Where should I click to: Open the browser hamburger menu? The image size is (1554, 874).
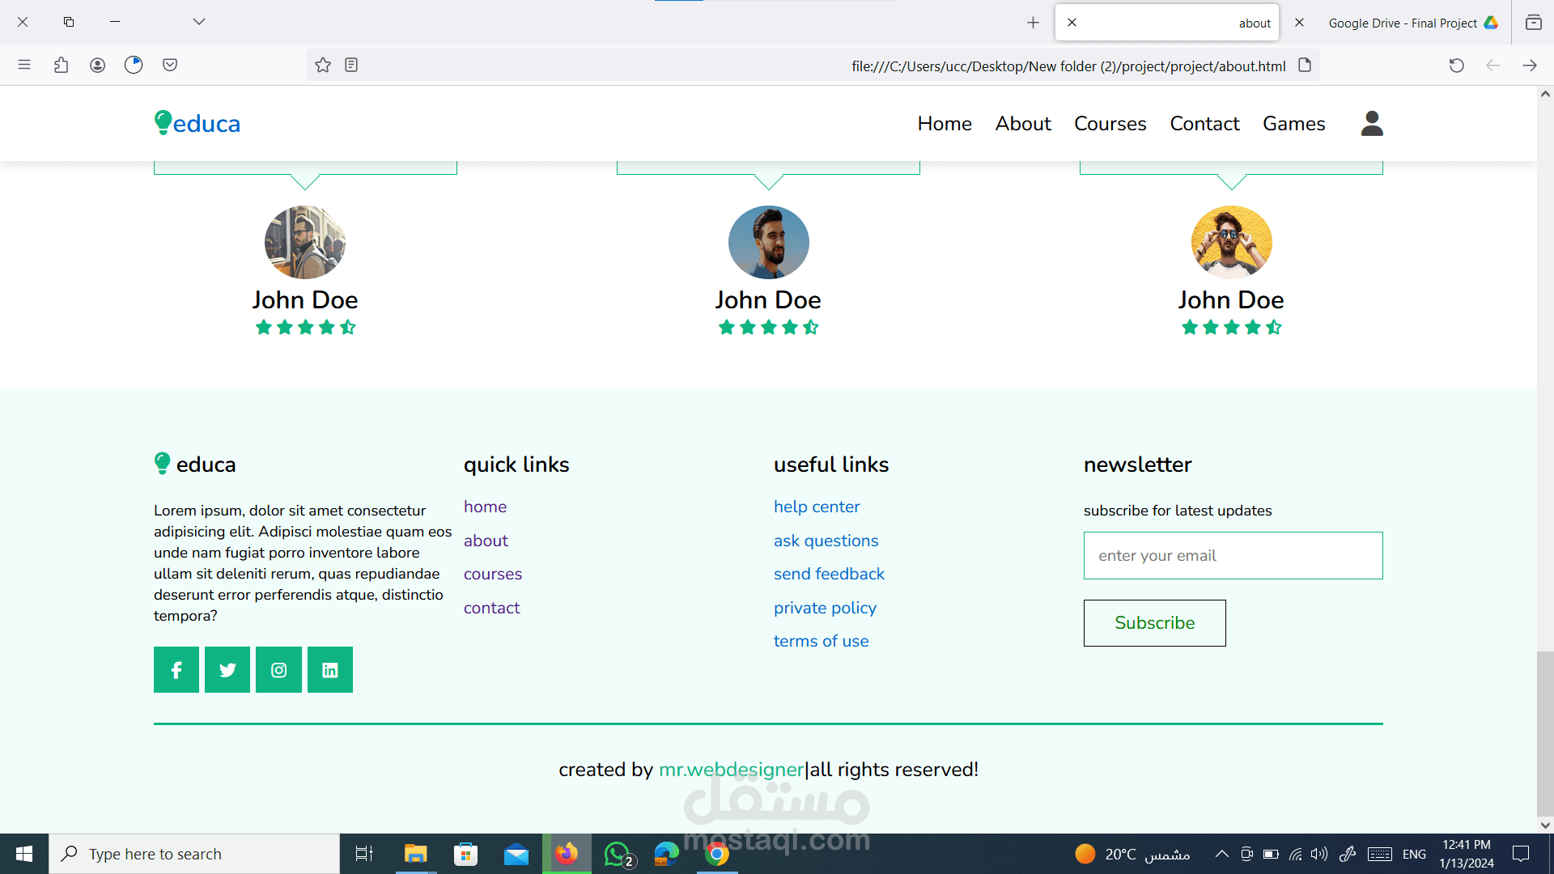coord(24,65)
